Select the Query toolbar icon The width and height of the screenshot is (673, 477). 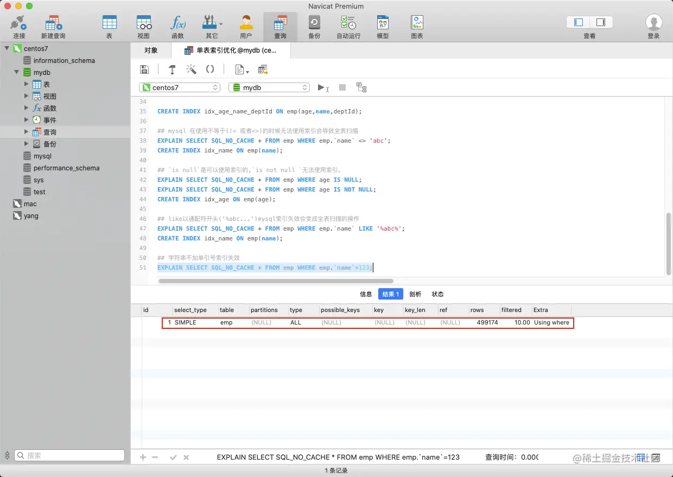[280, 27]
